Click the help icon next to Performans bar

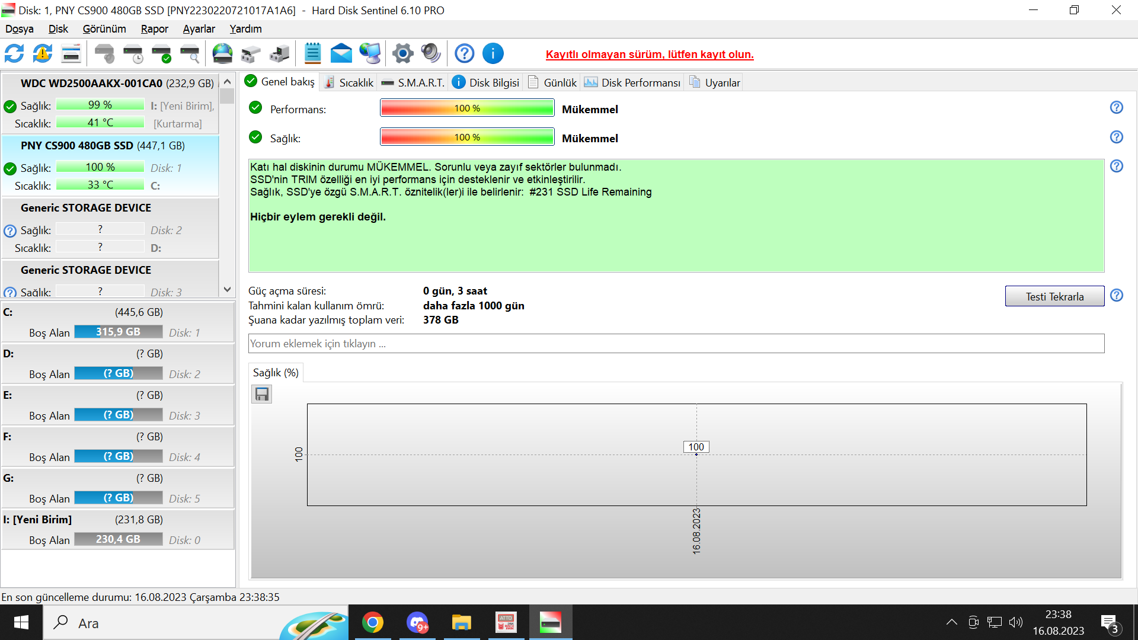tap(1116, 107)
